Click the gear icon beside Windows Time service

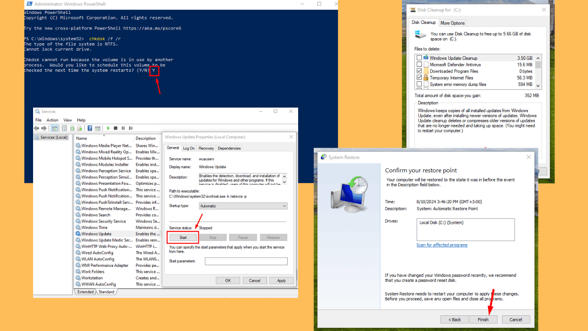[x=78, y=228]
